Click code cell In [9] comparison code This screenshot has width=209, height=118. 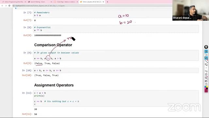116,55
